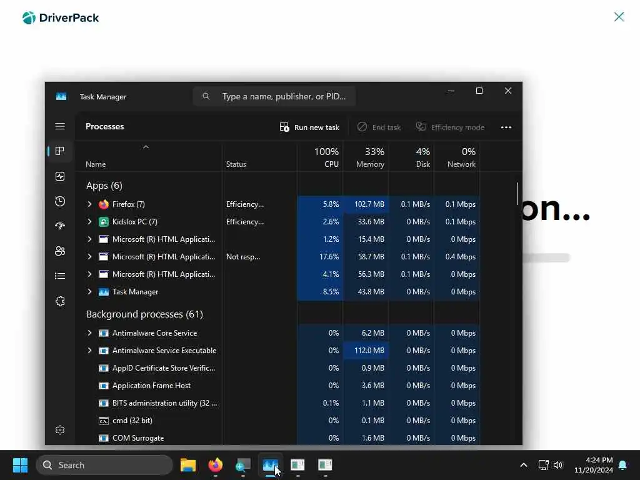Image resolution: width=640 pixels, height=480 pixels.
Task: Click the process list vertical scrollbar
Action: pos(517,194)
